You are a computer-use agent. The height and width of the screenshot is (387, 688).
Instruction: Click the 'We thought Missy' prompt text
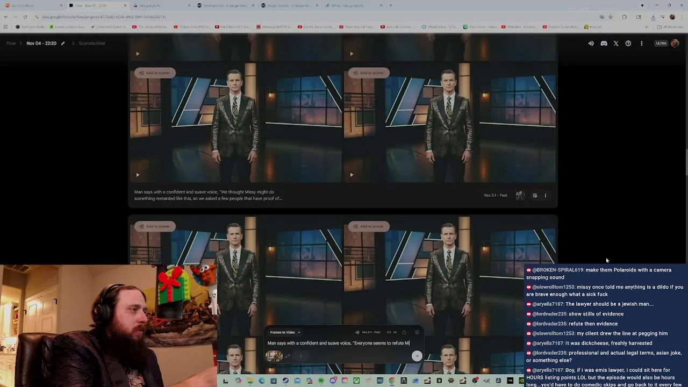[x=208, y=195]
